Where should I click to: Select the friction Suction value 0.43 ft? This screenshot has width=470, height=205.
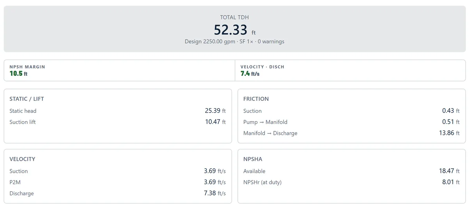click(451, 111)
